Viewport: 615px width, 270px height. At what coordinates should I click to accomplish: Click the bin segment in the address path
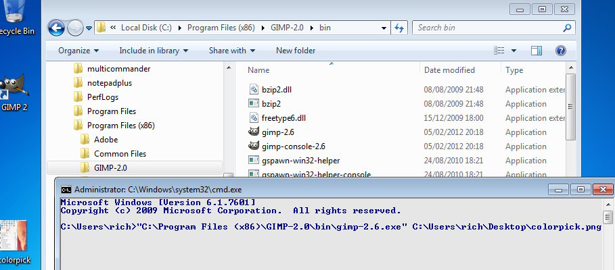tap(325, 28)
